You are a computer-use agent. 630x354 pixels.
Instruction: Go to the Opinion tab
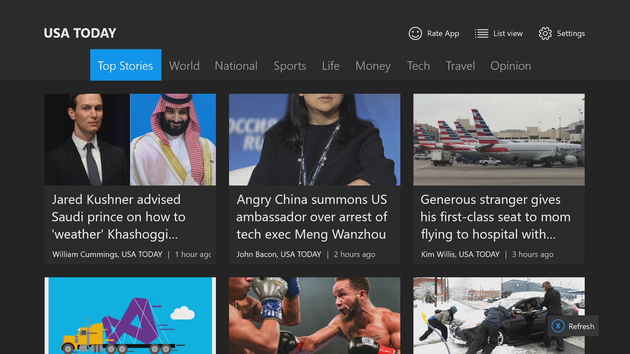point(511,66)
